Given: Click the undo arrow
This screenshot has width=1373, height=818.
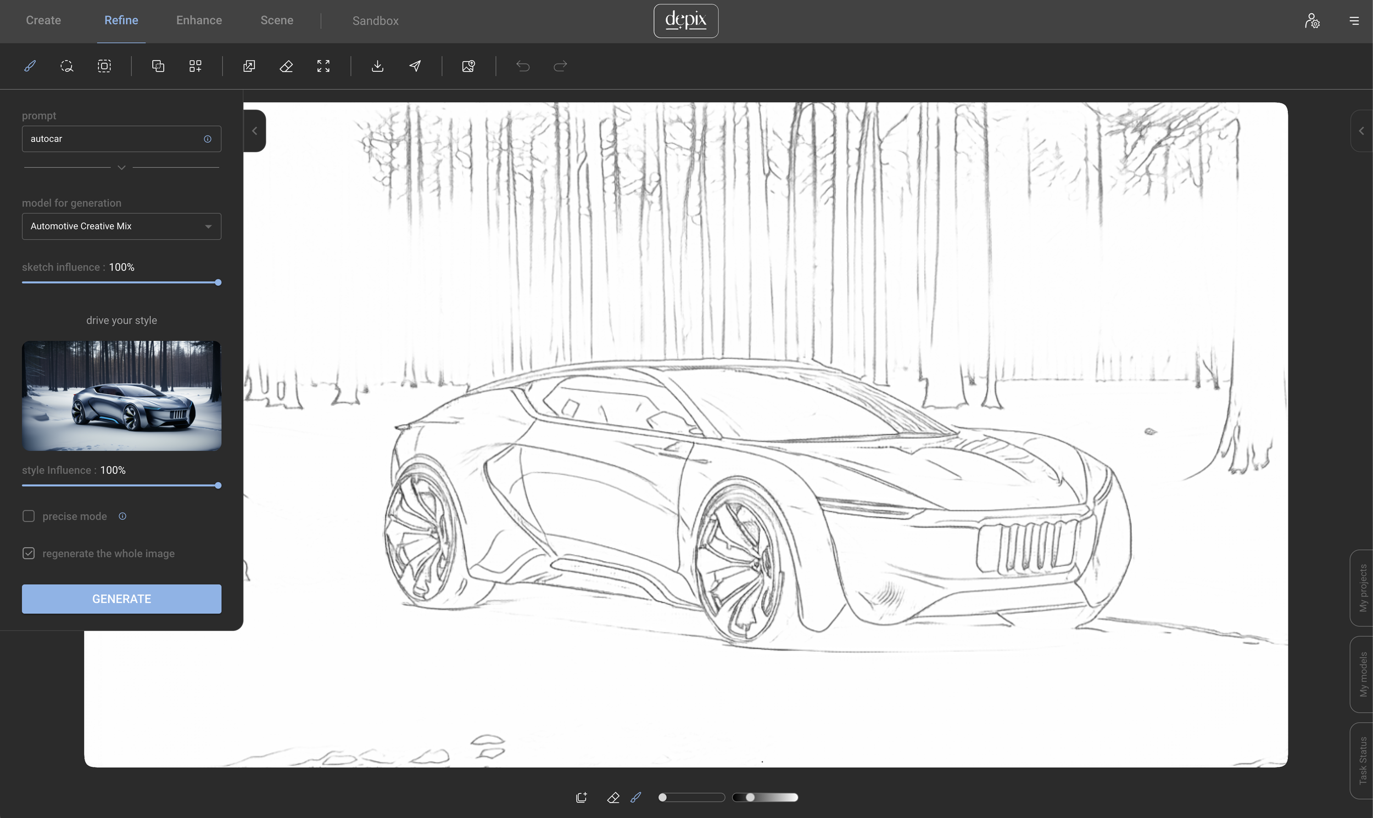Looking at the screenshot, I should [x=523, y=66].
